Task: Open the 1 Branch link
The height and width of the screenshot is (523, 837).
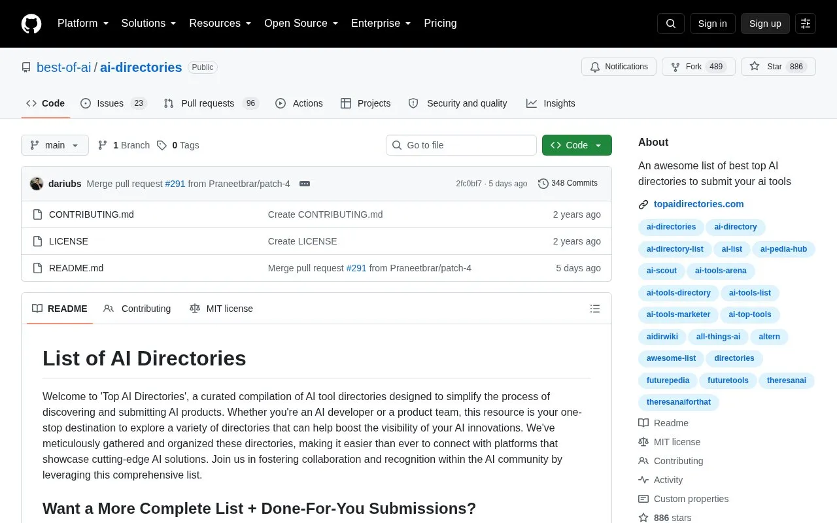Action: (x=124, y=145)
